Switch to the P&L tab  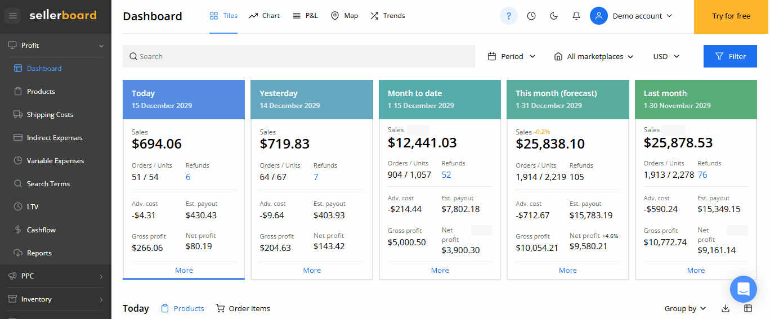pyautogui.click(x=305, y=16)
